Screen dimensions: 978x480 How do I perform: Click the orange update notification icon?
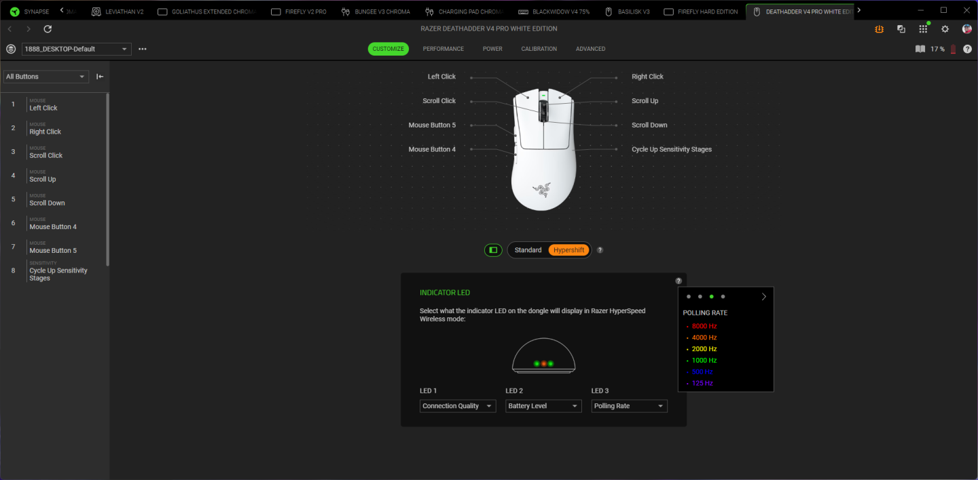point(879,29)
